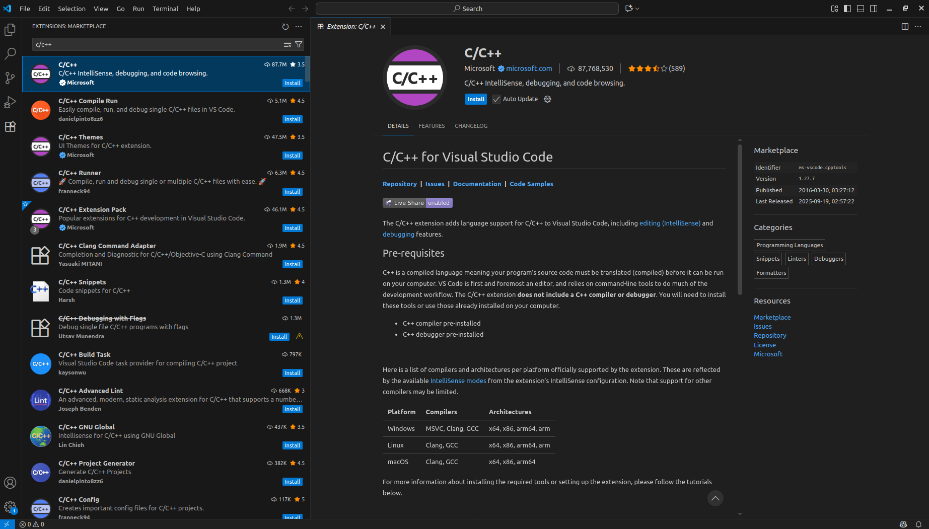Switch to the Changelog tab
Screen dimensions: 929x529
[x=471, y=126]
